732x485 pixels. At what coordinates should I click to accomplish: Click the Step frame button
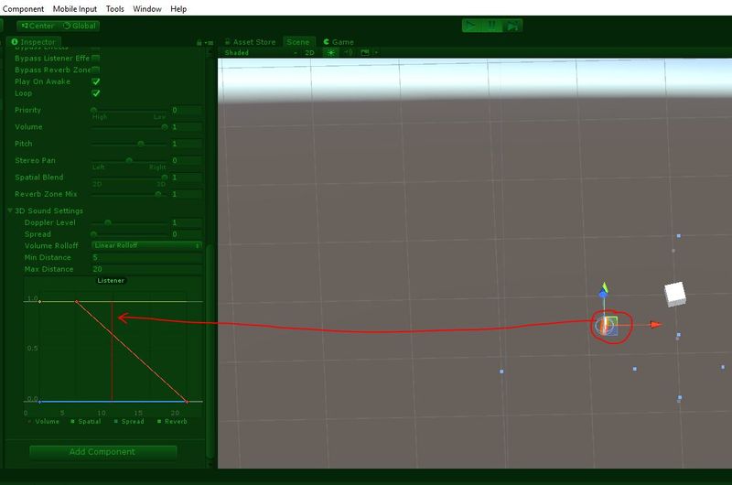pyautogui.click(x=512, y=26)
